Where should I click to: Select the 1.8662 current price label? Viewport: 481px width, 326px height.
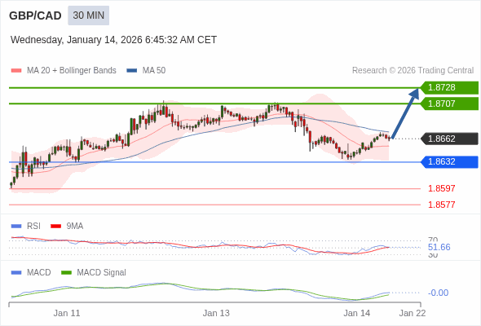coord(449,139)
